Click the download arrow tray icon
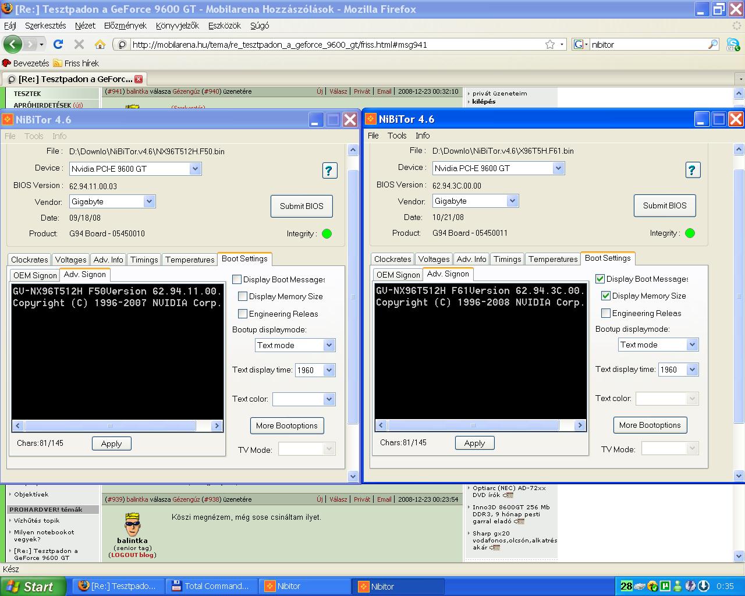 tap(703, 586)
